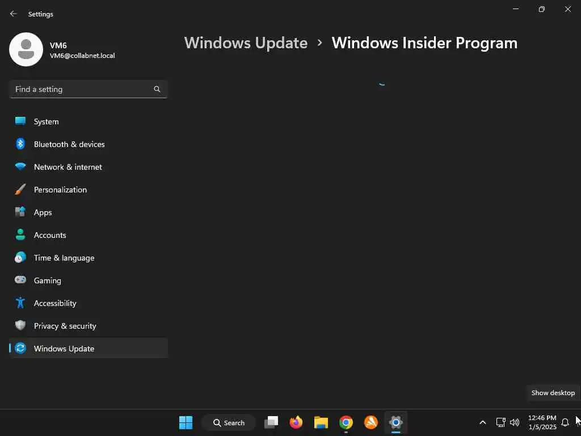Open Network & internet settings
The height and width of the screenshot is (436, 581).
[68, 167]
